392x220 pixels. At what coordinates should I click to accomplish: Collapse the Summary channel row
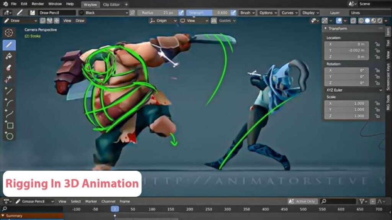click(x=3, y=215)
